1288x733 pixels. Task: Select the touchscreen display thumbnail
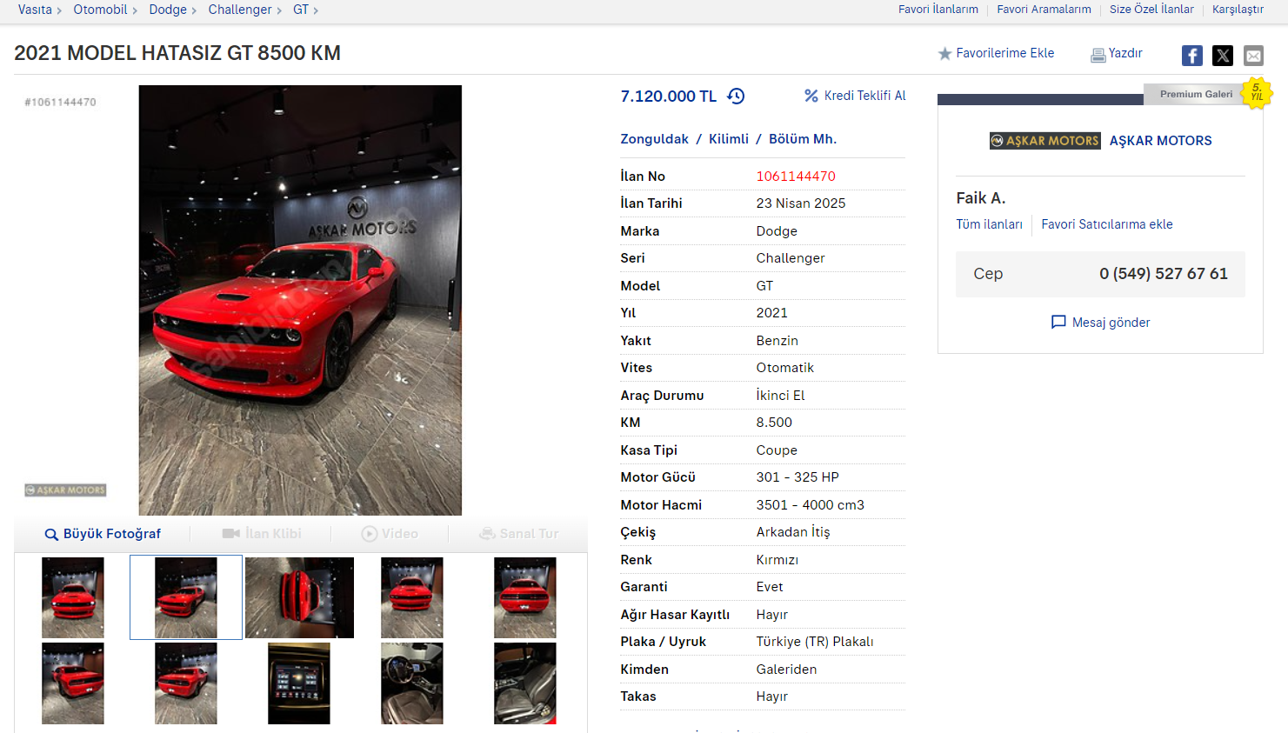[299, 683]
